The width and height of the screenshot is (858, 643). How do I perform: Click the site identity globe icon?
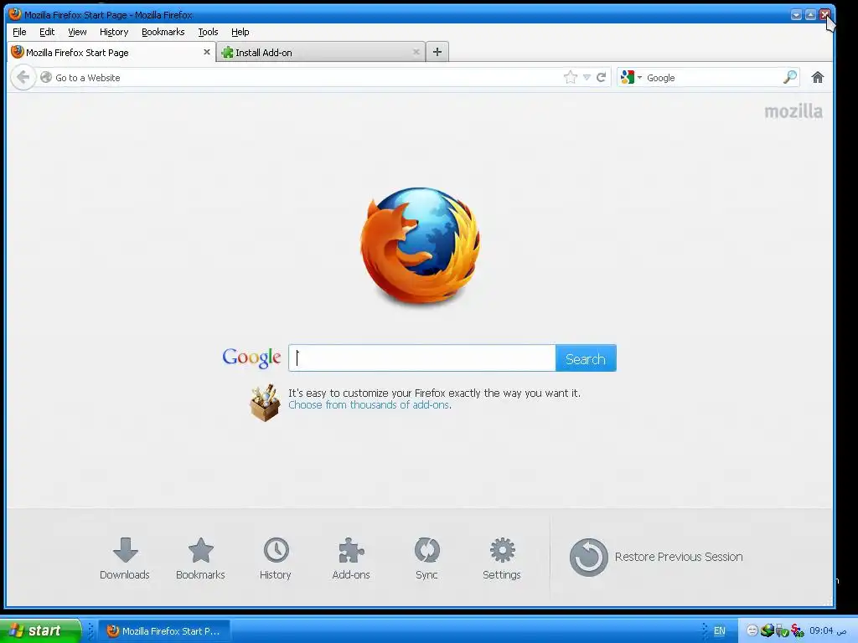[46, 78]
